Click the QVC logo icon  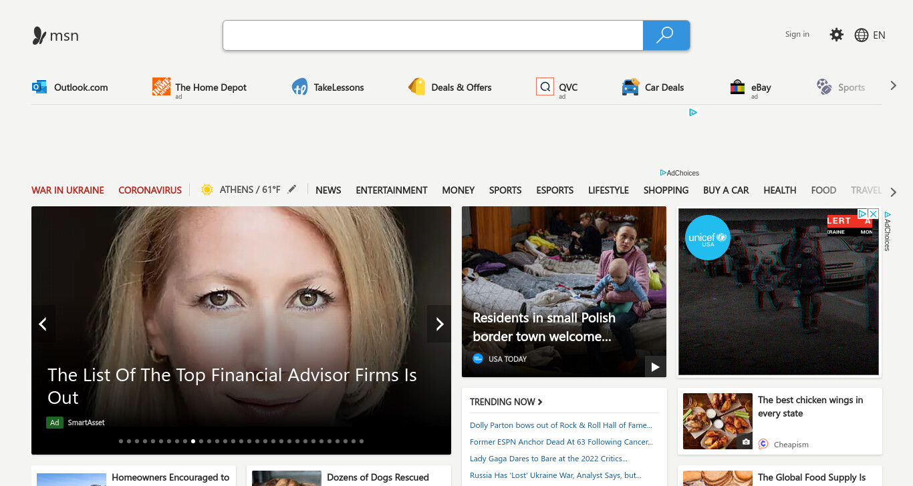(545, 87)
